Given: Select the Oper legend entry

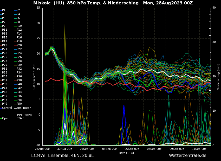Looking at the screenshot, I should point(5,118).
